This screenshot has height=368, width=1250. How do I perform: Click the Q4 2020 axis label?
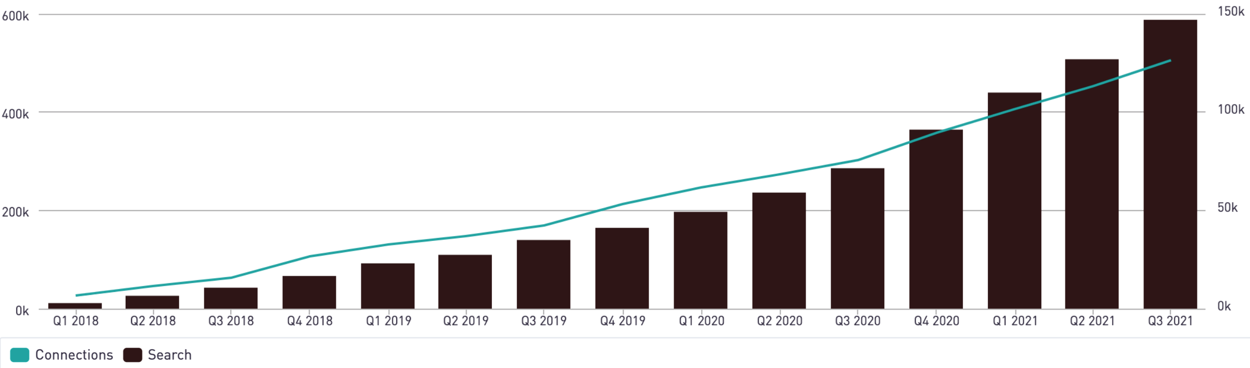(x=936, y=321)
